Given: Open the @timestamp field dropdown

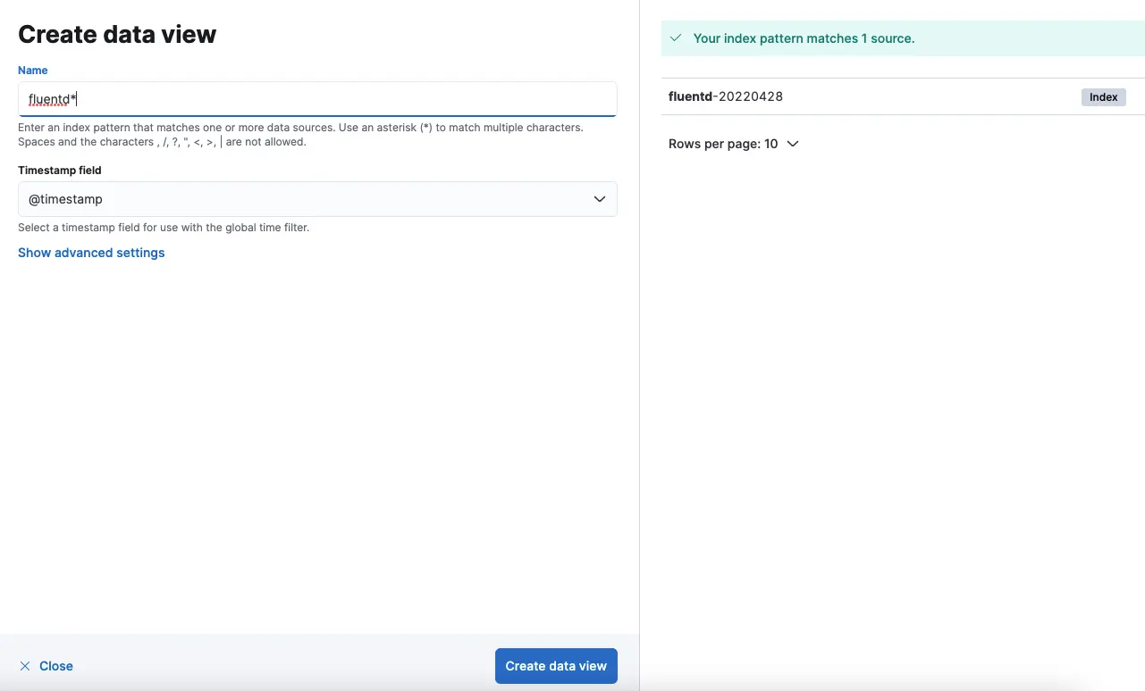Looking at the screenshot, I should [x=317, y=199].
